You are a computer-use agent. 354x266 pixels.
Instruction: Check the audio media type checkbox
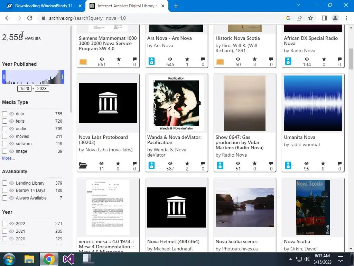tap(4, 129)
